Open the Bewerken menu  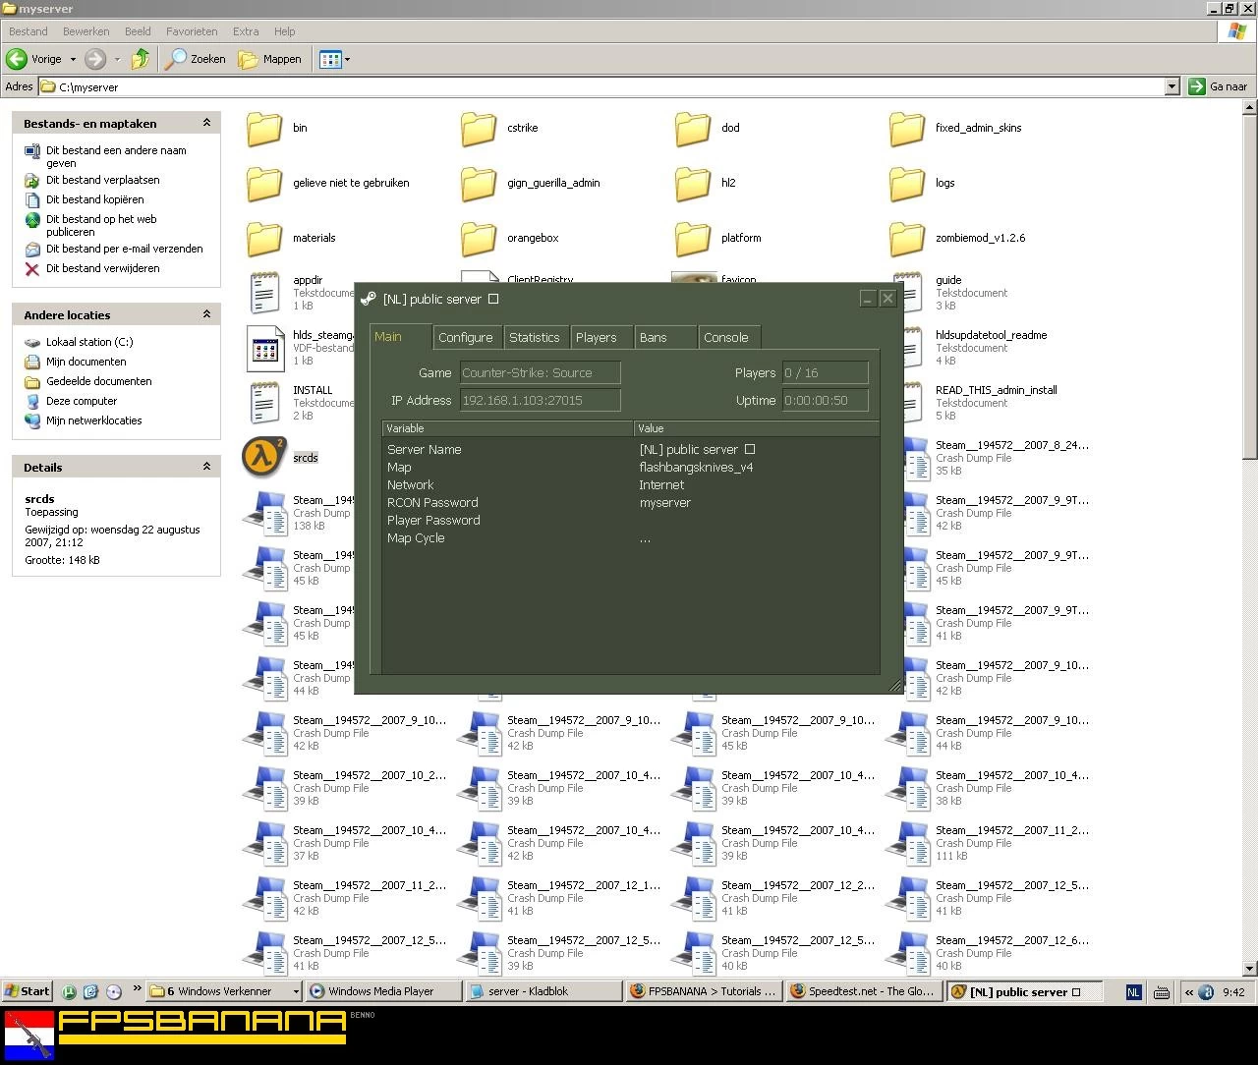pos(86,31)
